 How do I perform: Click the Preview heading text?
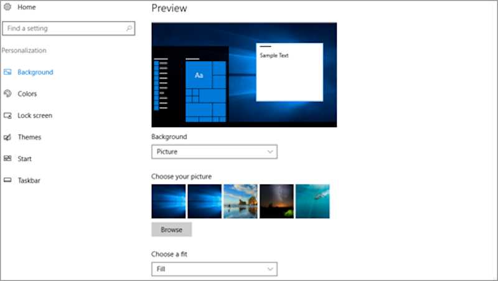169,8
